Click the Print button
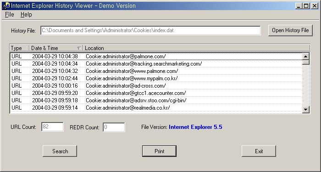The height and width of the screenshot is (172, 321). 159,151
